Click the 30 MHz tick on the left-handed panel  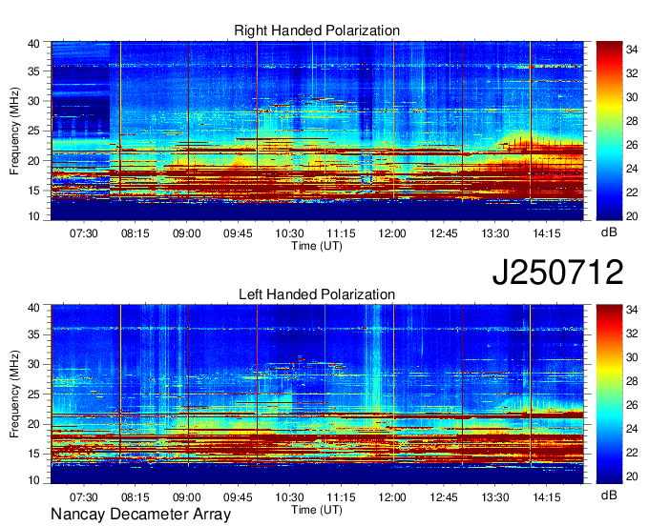(34, 364)
